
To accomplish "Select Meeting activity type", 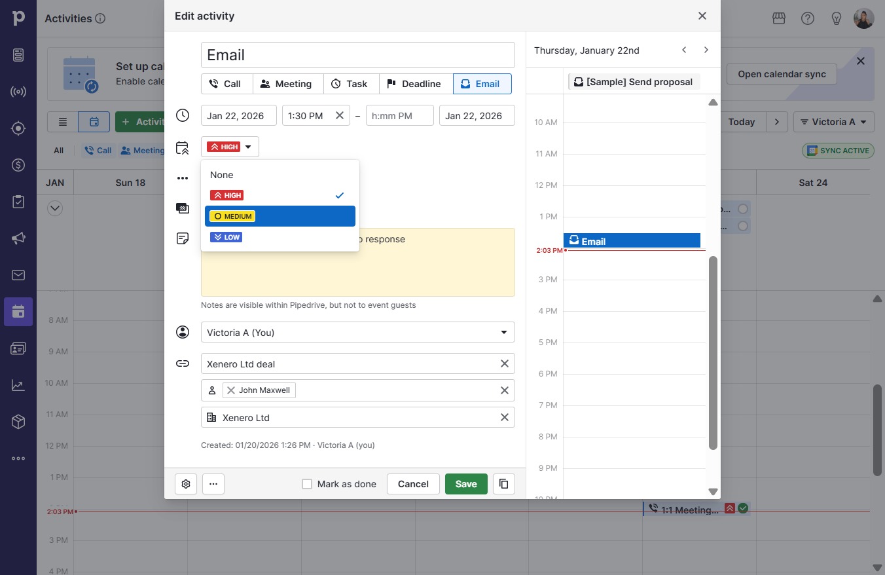I will click(288, 84).
